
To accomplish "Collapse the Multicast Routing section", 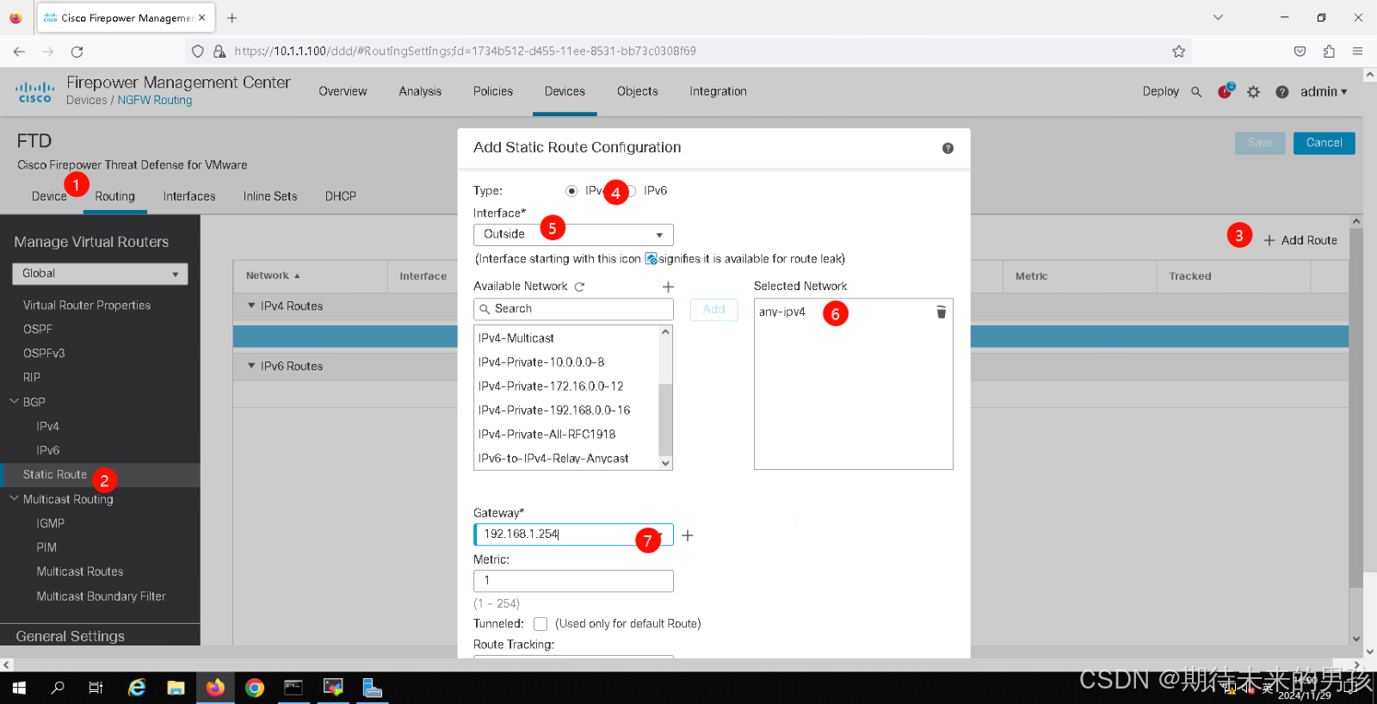I will point(14,498).
